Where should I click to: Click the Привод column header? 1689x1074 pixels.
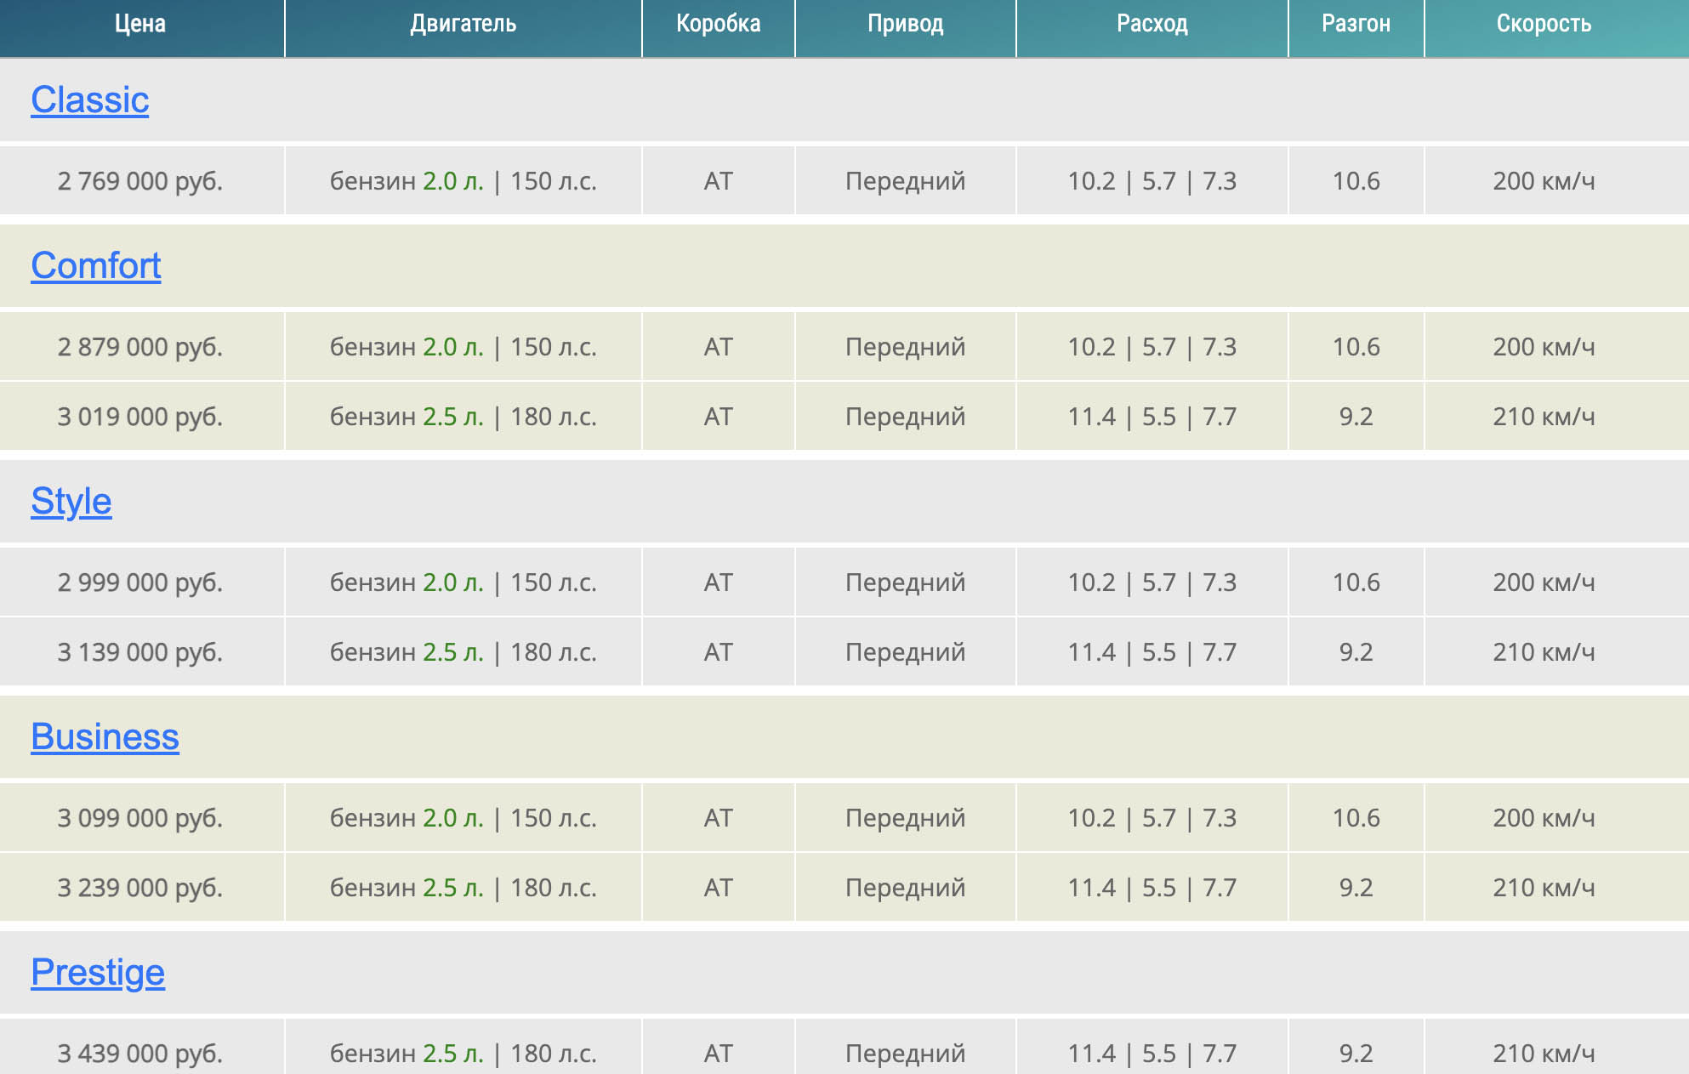(905, 24)
